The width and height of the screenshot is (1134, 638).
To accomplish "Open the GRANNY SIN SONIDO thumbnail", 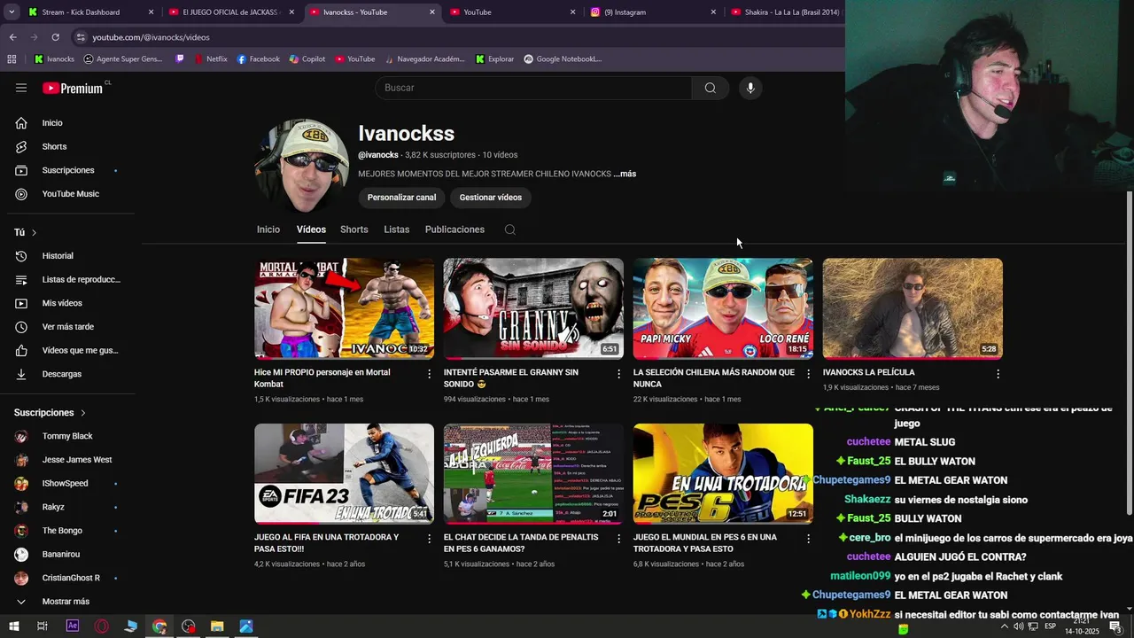I will 533,308.
